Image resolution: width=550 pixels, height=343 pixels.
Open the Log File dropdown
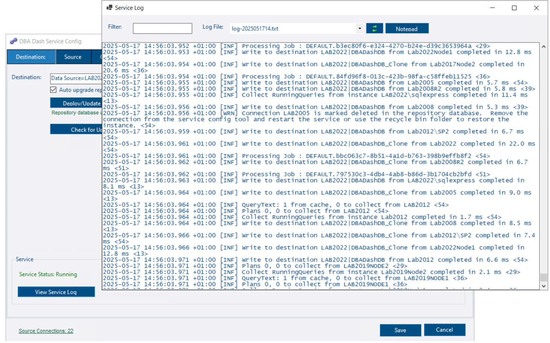359,28
